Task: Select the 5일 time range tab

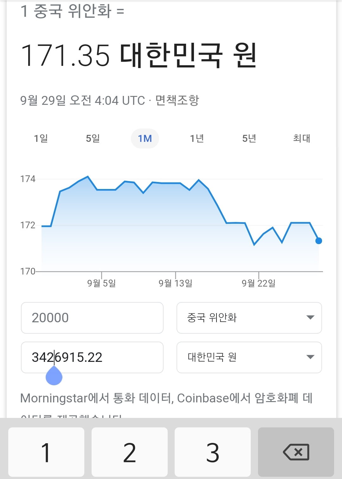Action: pyautogui.click(x=93, y=138)
